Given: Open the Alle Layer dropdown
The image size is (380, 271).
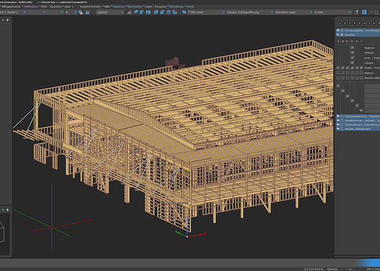Looking at the screenshot, I should pos(206,12).
